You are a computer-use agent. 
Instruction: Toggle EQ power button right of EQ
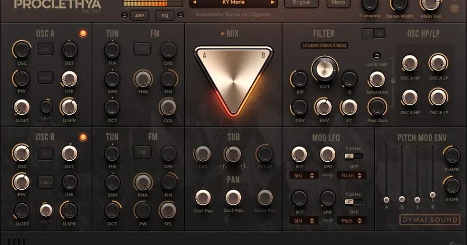click(180, 16)
